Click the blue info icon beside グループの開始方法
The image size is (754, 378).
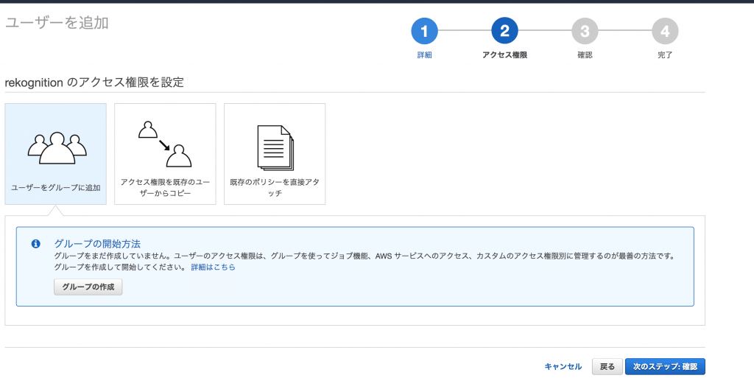[x=35, y=244]
